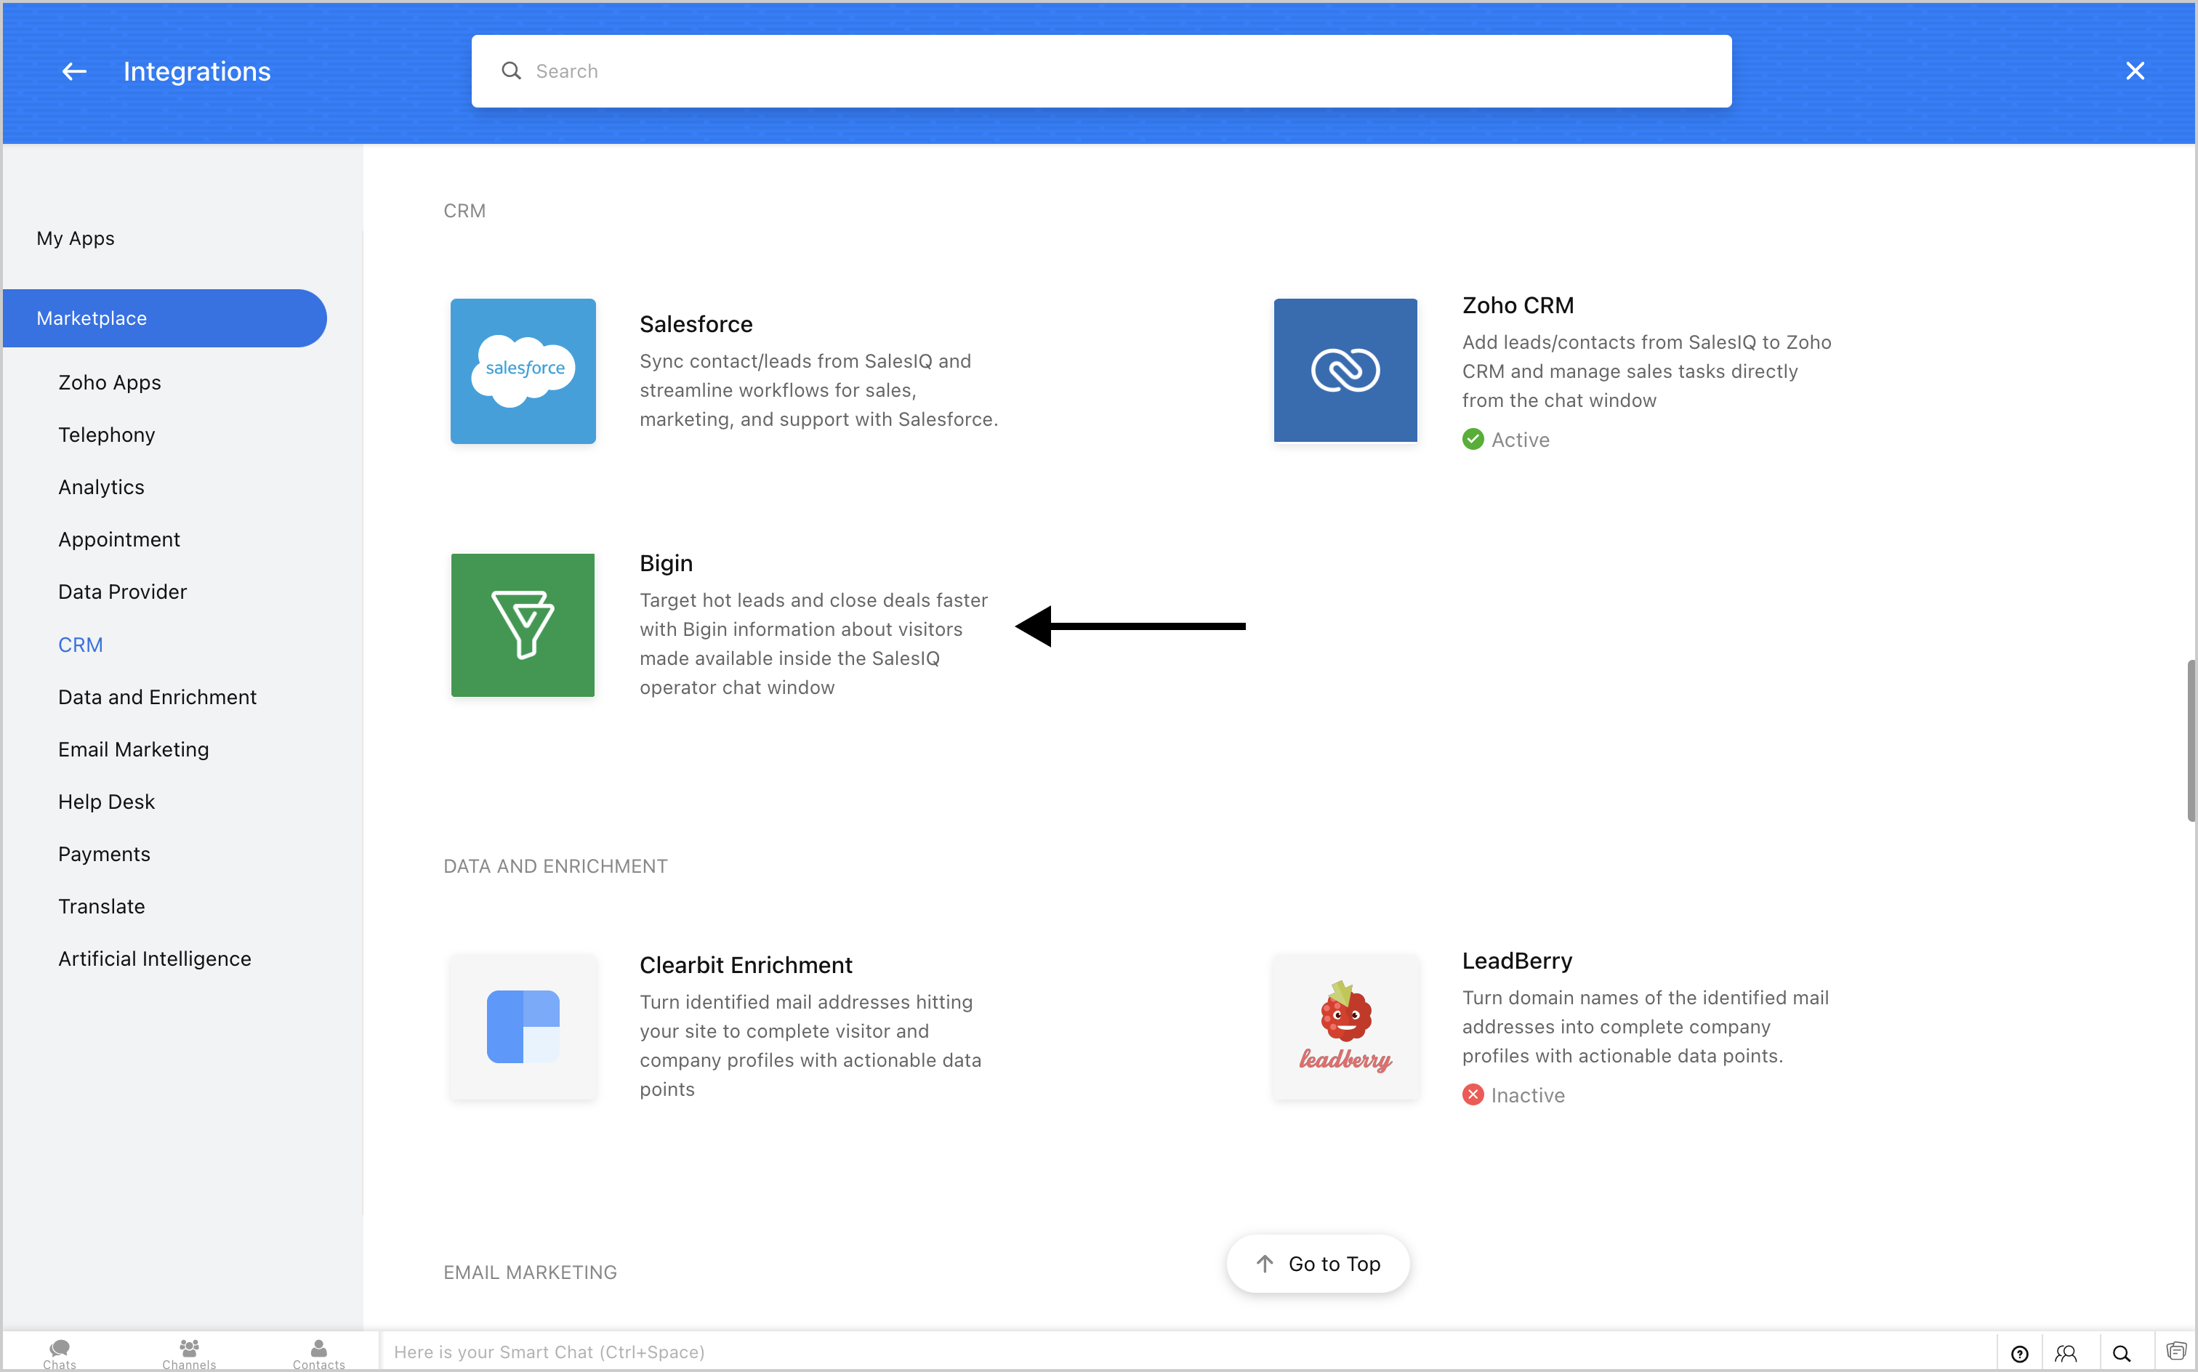Select the Marketplace tab
This screenshot has height=1372, width=2198.
164,318
